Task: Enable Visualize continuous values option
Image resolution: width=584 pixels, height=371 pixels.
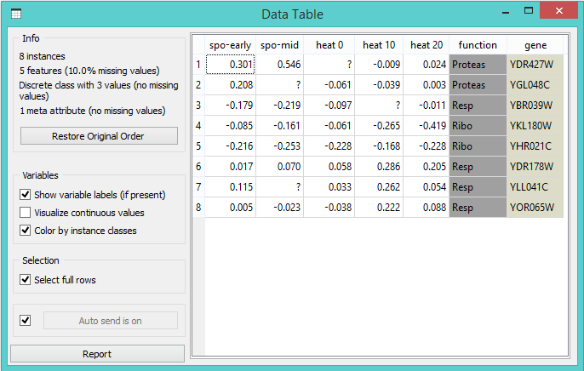Action: pyautogui.click(x=25, y=213)
